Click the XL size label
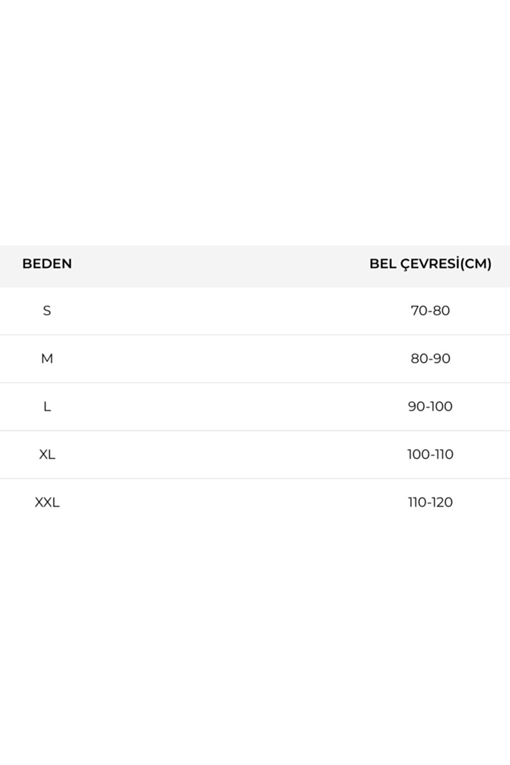This screenshot has width=510, height=765. click(47, 454)
